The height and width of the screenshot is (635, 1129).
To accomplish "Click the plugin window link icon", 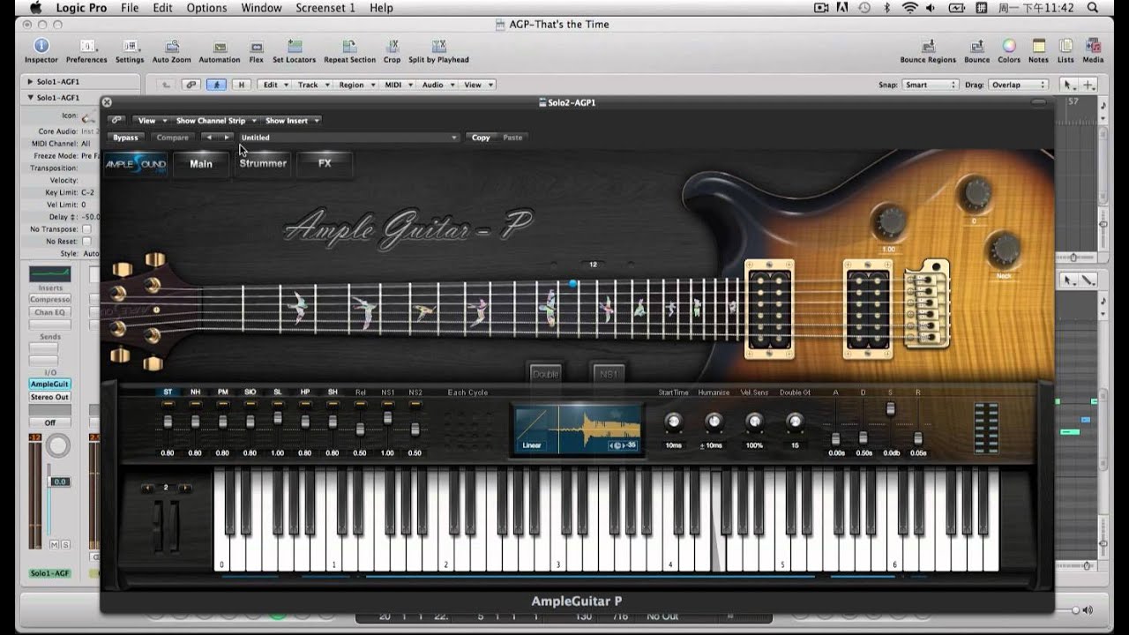I will click(x=116, y=120).
